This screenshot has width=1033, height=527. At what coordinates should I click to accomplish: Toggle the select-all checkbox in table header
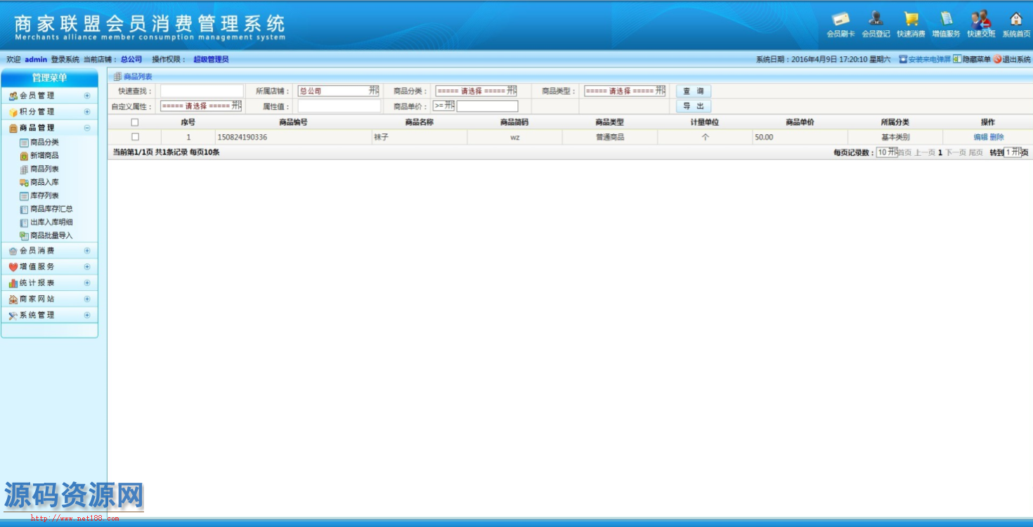pyautogui.click(x=135, y=122)
